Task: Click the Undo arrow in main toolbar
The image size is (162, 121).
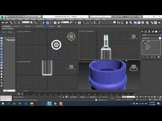Action: (3, 23)
